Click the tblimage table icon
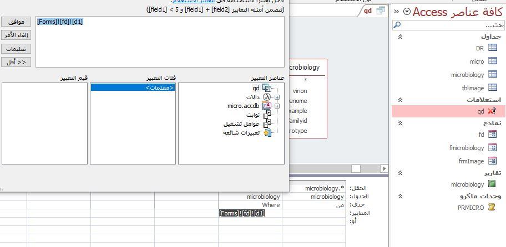The width and height of the screenshot is (506, 247). coord(492,88)
